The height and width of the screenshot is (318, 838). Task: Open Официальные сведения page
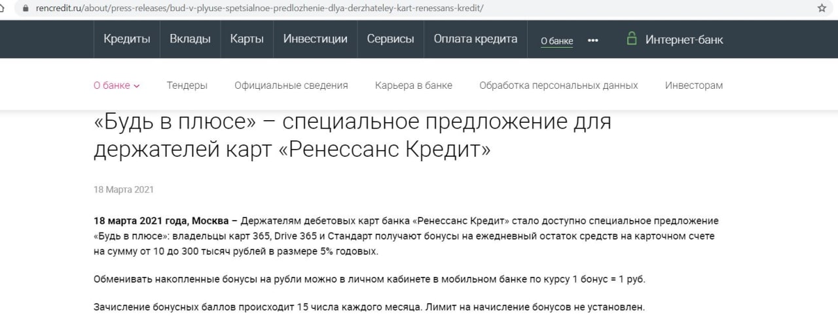[x=291, y=86]
